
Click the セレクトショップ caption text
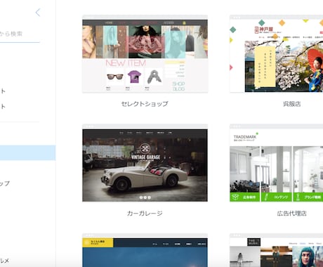(145, 104)
